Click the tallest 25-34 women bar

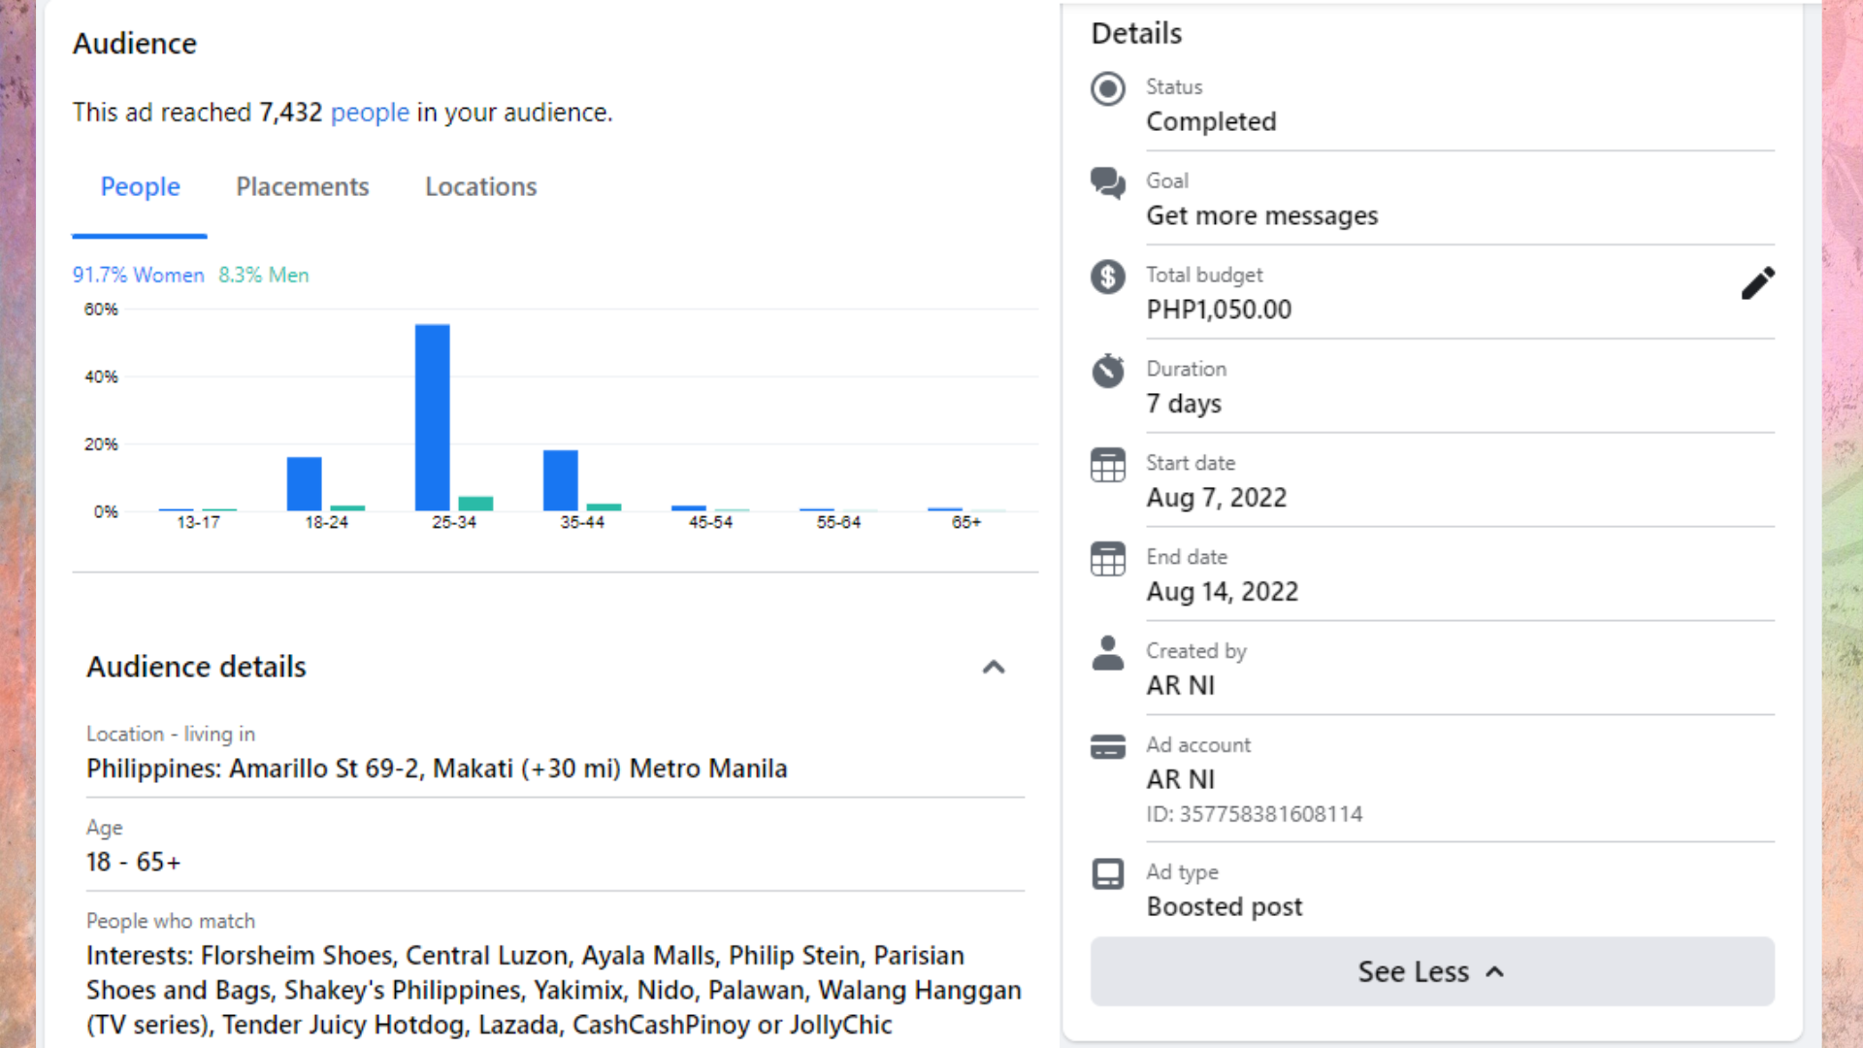click(x=432, y=417)
